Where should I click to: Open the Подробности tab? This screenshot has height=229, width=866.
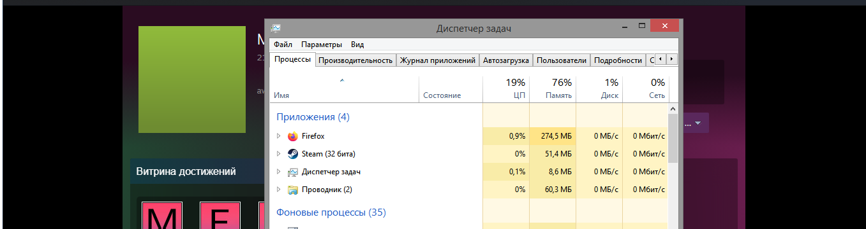tap(618, 60)
